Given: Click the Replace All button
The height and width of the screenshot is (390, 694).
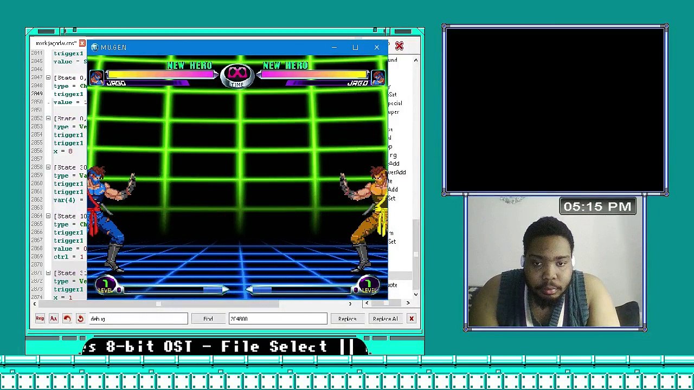Looking at the screenshot, I should 385,318.
